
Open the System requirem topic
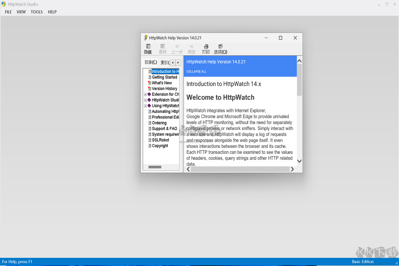tap(166, 134)
